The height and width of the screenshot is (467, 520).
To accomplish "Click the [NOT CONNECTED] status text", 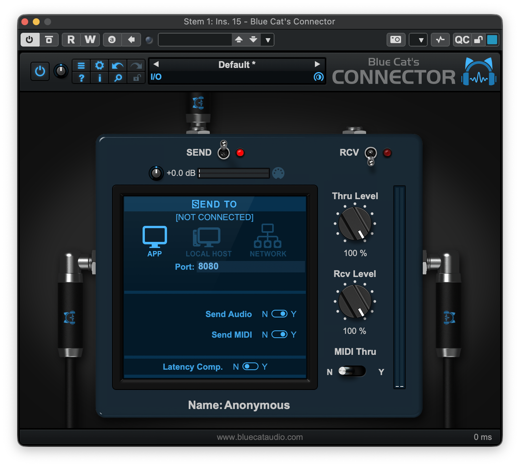I will 215,217.
